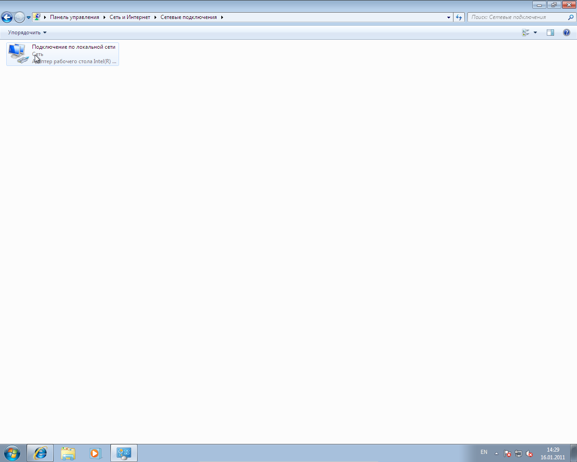
Task: Open Help with the question mark icon
Action: [567, 32]
